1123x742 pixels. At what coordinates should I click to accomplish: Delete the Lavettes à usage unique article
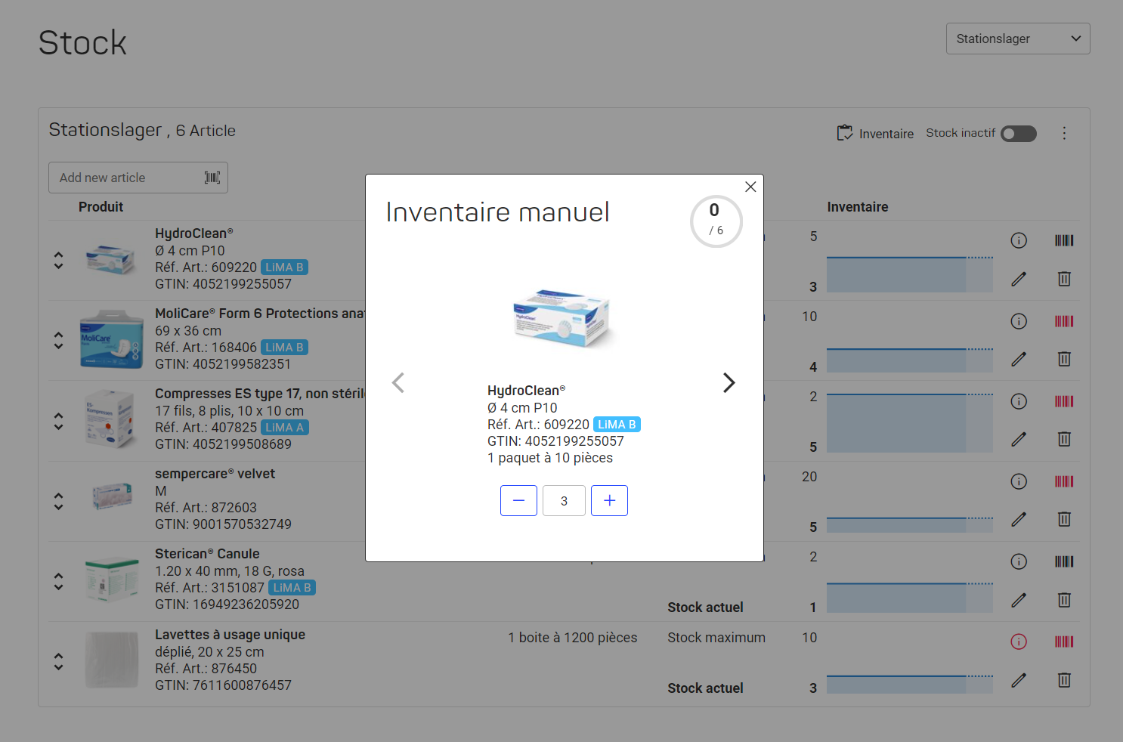pyautogui.click(x=1064, y=680)
